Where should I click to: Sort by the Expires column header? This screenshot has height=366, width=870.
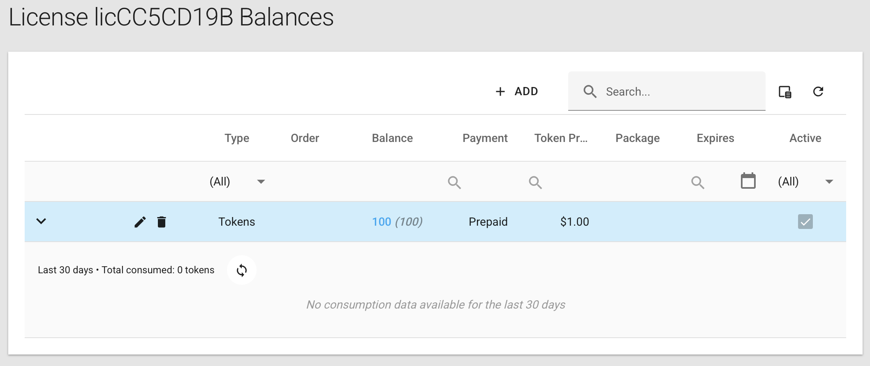tap(715, 138)
